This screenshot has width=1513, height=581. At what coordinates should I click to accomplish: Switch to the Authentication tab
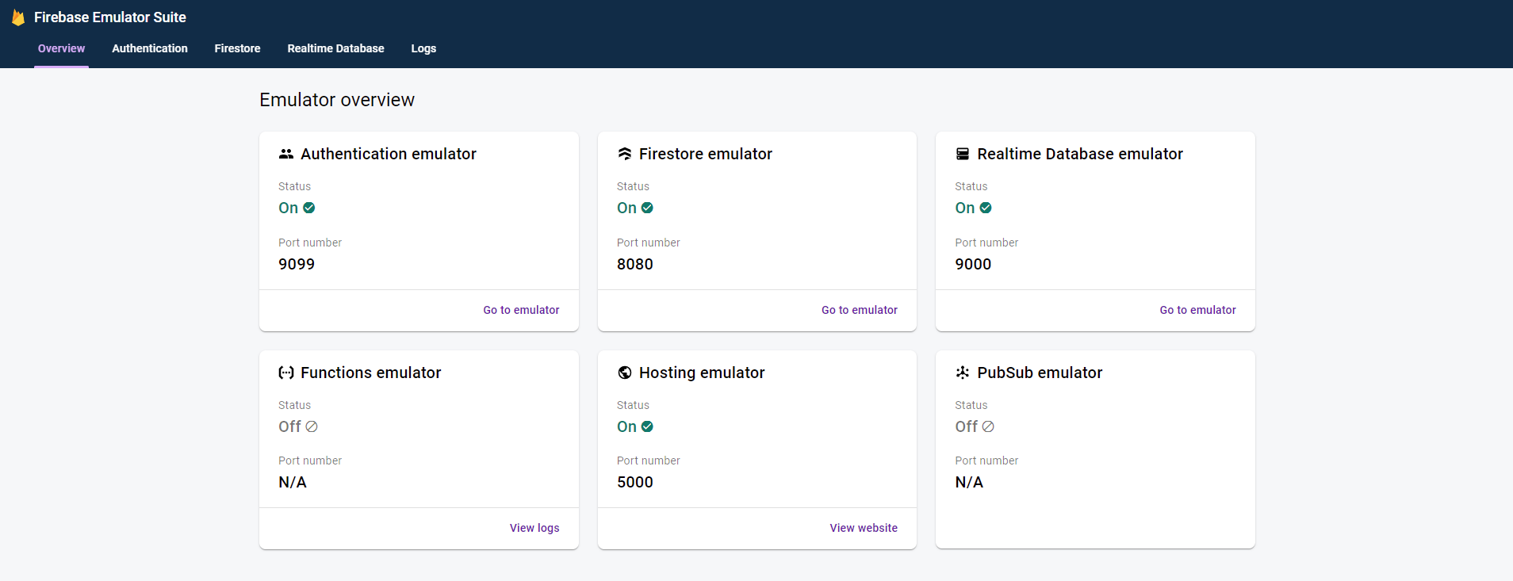coord(150,48)
